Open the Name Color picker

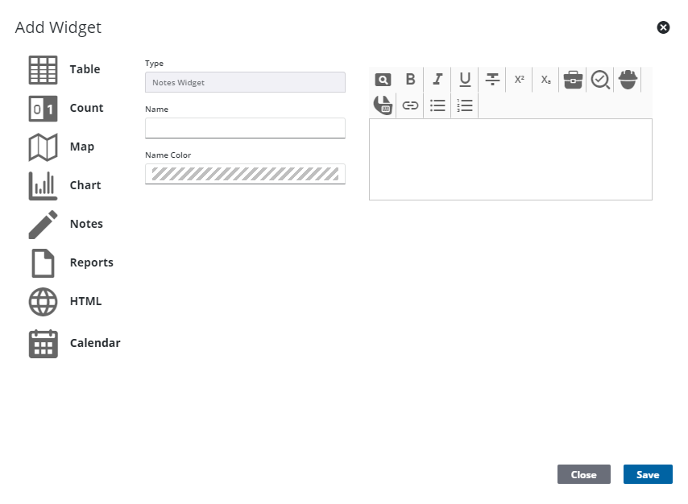(x=245, y=174)
